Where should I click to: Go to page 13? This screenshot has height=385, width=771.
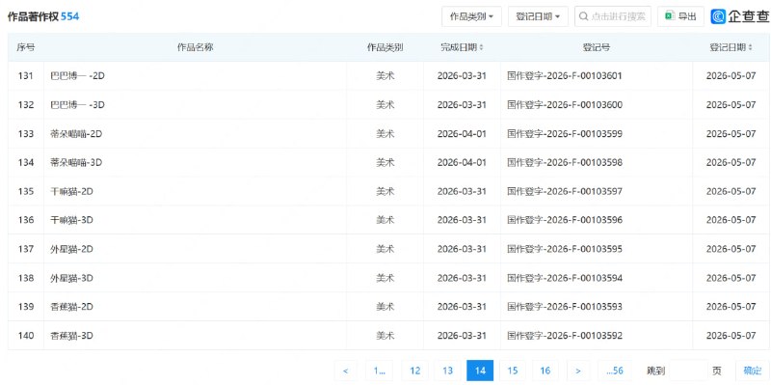tap(447, 371)
